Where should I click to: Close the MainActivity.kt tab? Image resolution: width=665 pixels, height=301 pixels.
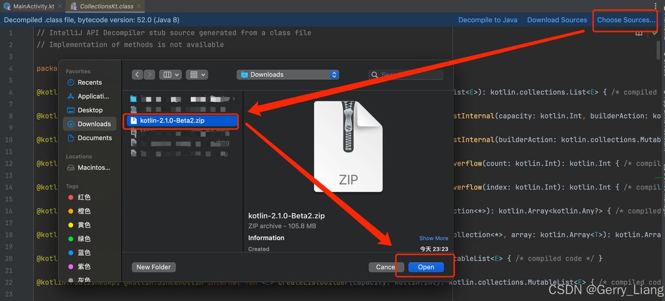(x=60, y=7)
